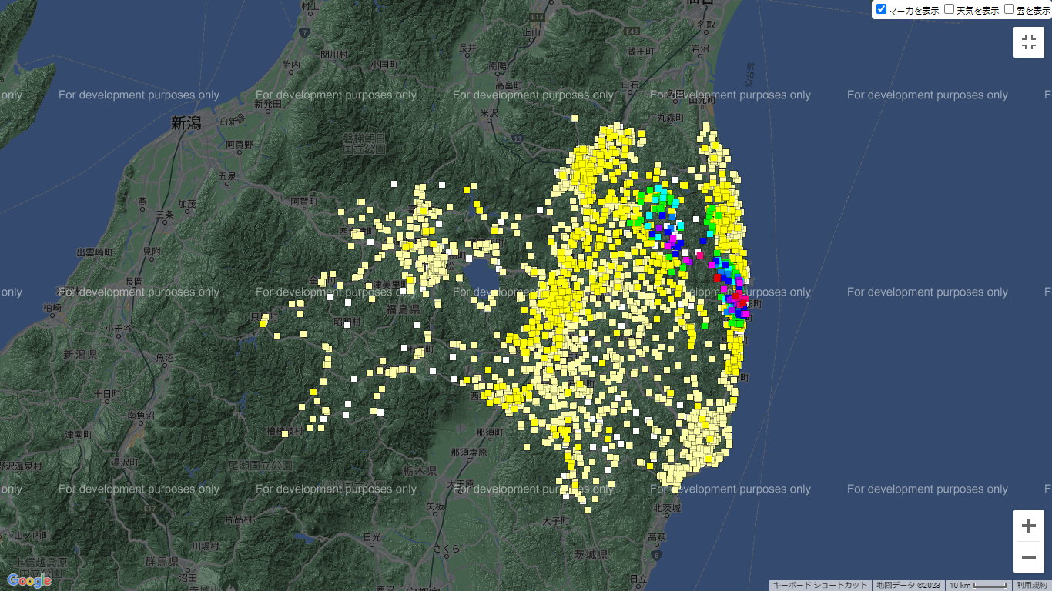The height and width of the screenshot is (591, 1052).
Task: Click the 加茂 city label
Action: [x=187, y=204]
